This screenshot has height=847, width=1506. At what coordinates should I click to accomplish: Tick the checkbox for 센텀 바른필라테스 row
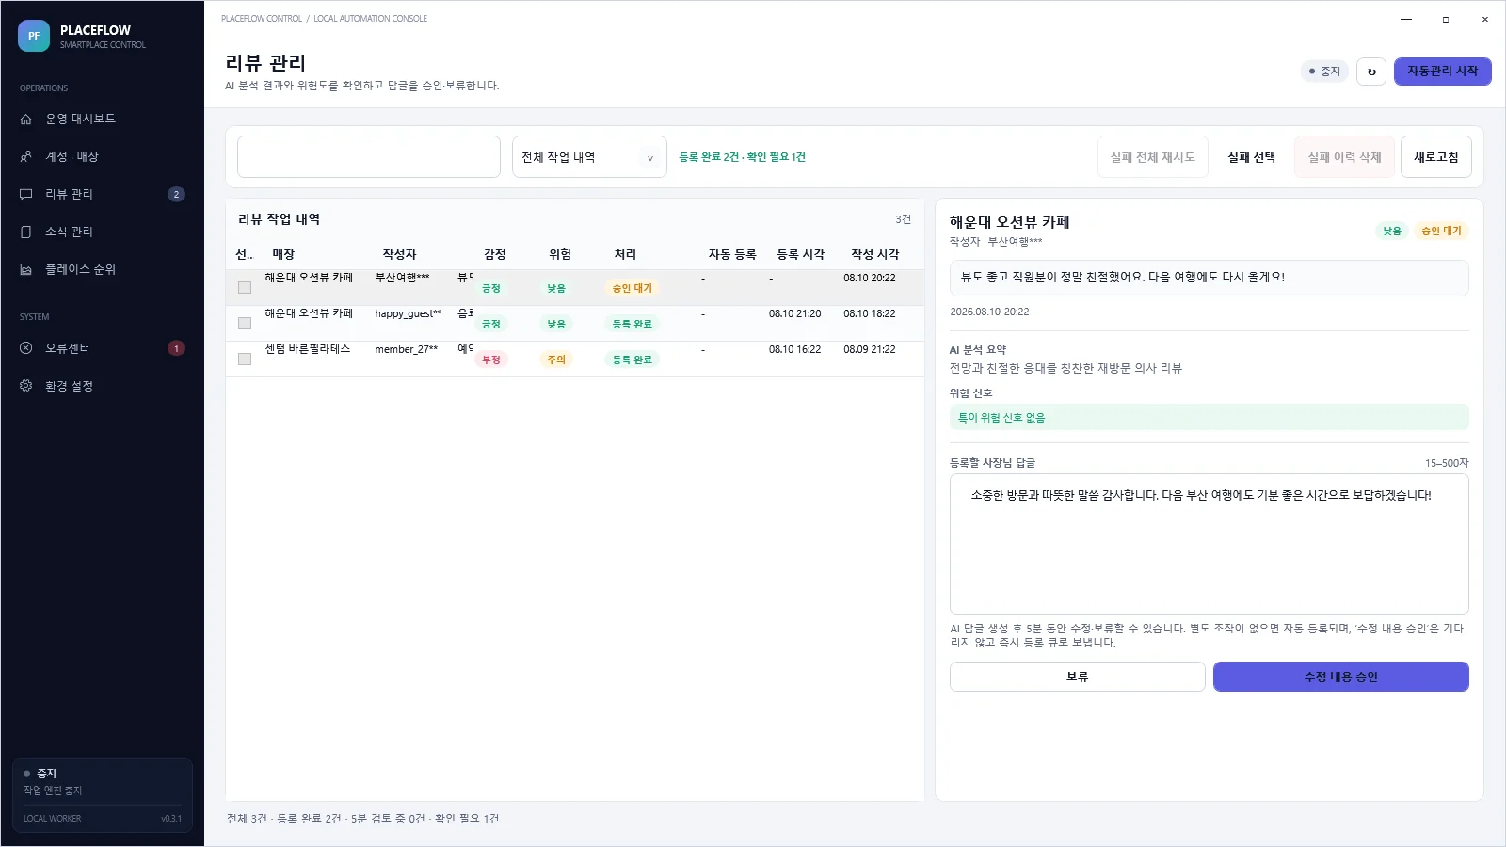pyautogui.click(x=245, y=359)
